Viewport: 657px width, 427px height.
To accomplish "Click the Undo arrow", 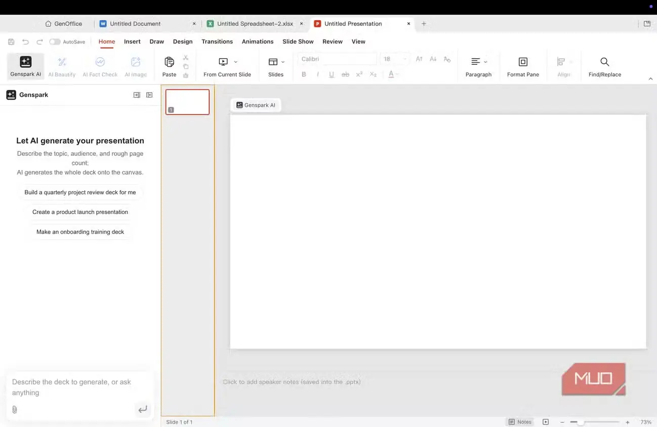I will tap(25, 41).
